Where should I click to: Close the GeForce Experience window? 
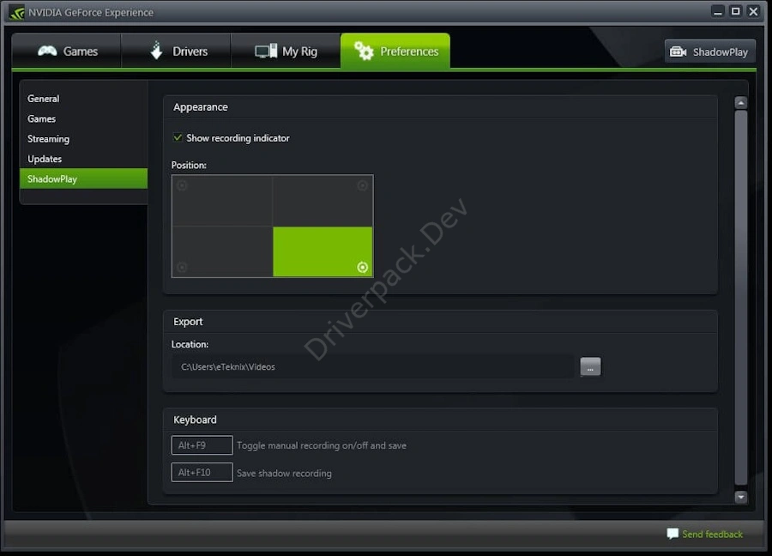(x=753, y=11)
